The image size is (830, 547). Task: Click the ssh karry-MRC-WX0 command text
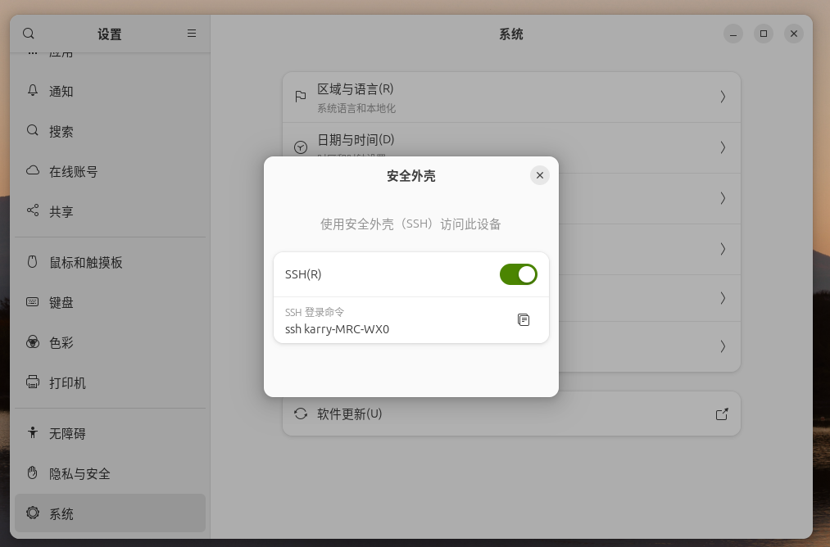338,329
